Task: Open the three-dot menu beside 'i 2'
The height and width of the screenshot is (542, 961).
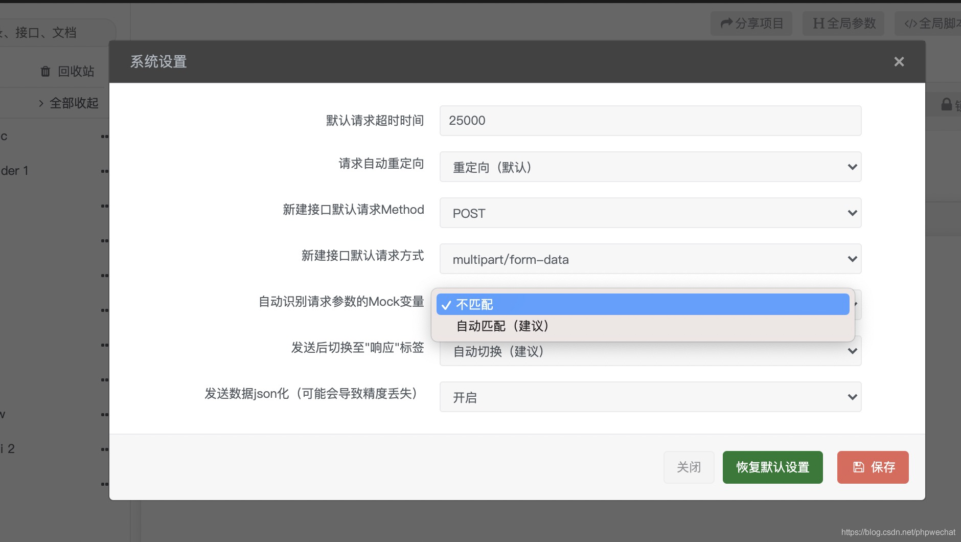Action: click(105, 449)
